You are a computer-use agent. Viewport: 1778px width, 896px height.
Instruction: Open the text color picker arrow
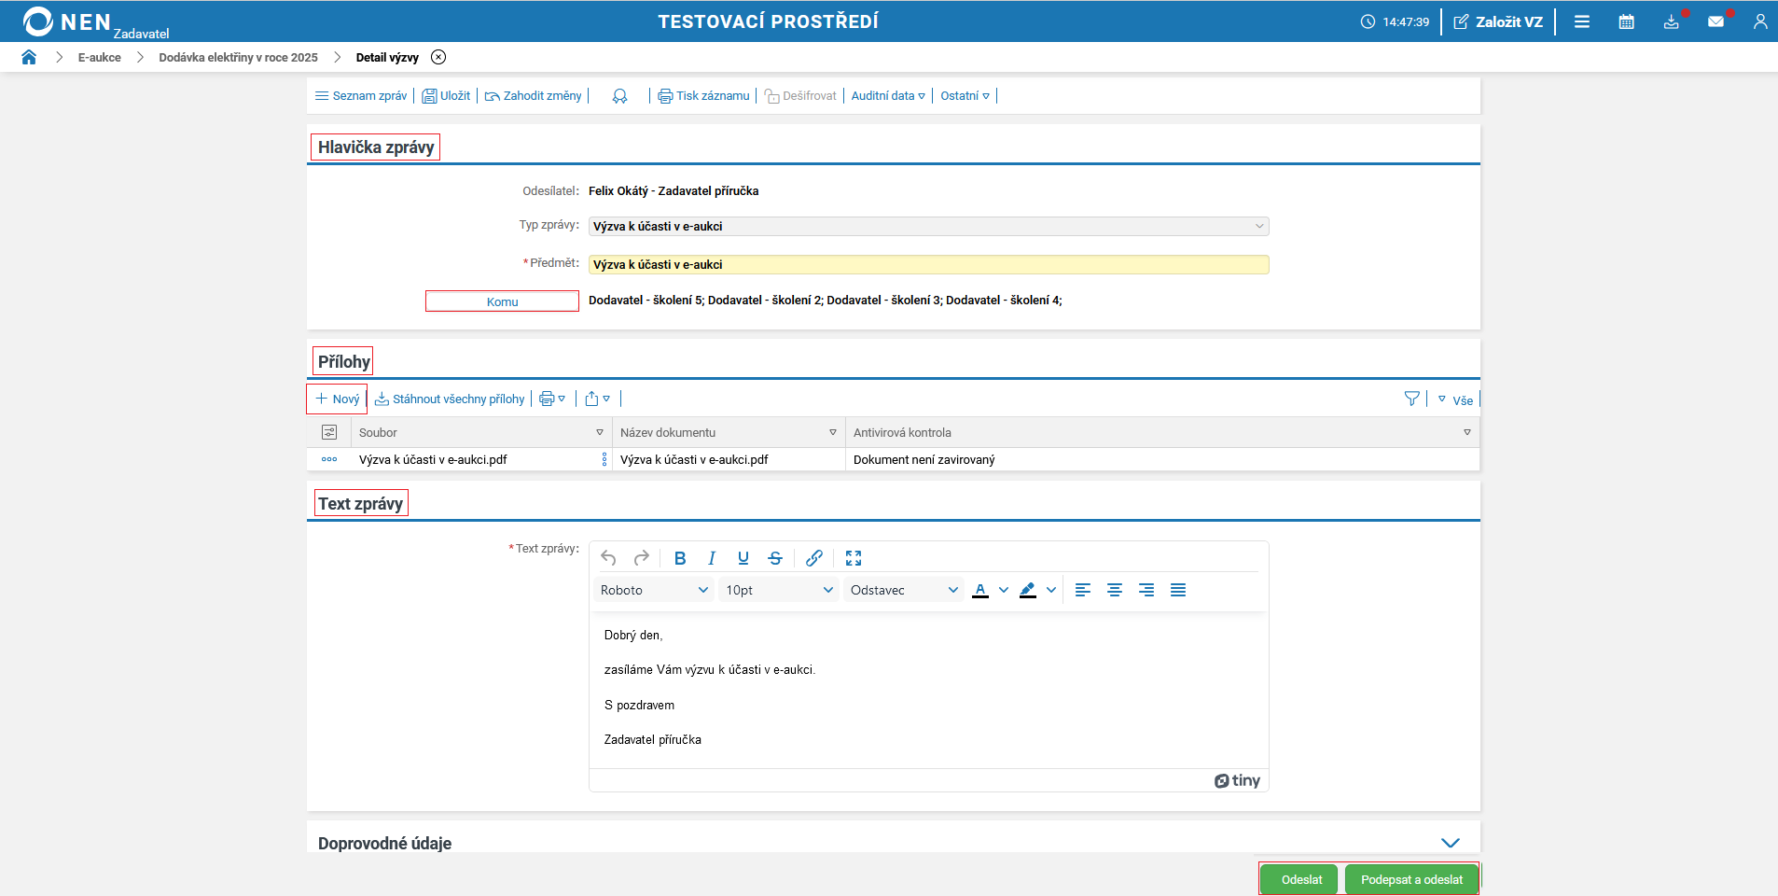coord(1004,590)
